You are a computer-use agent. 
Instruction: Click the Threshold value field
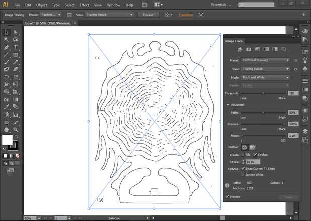pyautogui.click(x=293, y=93)
